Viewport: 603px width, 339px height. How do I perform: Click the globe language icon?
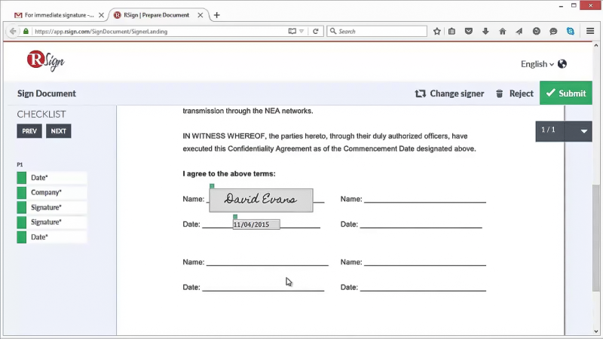[x=562, y=64]
